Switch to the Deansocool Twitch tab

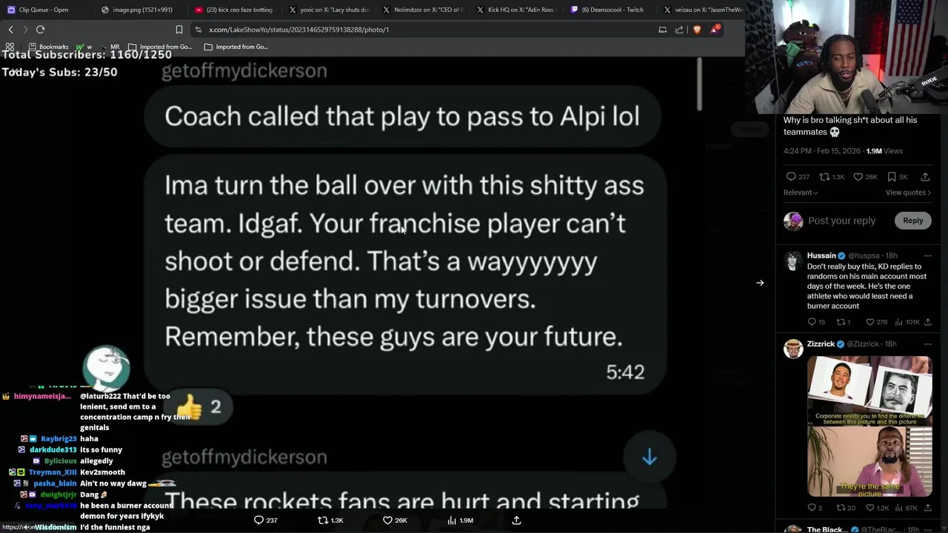pyautogui.click(x=607, y=10)
